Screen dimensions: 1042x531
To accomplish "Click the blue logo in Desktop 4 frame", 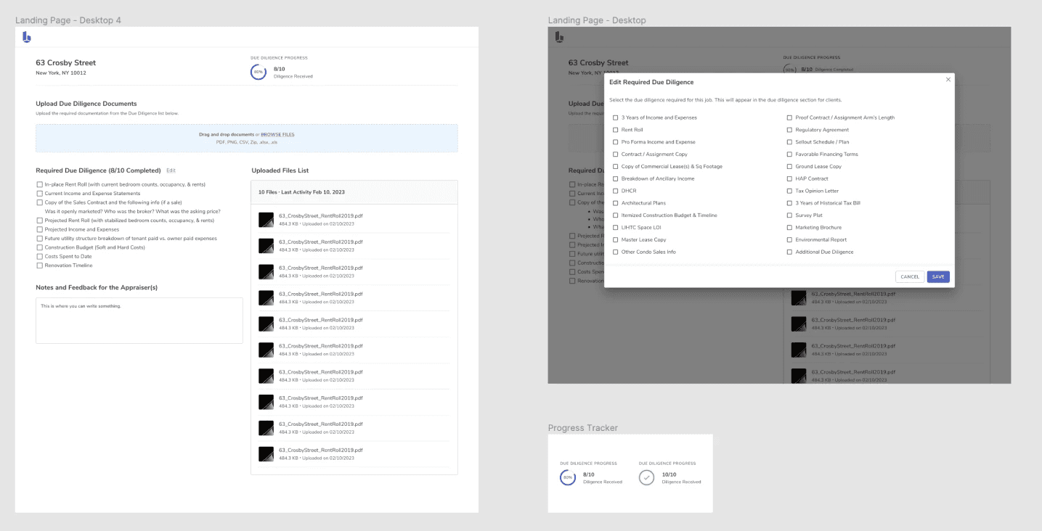I will point(27,37).
